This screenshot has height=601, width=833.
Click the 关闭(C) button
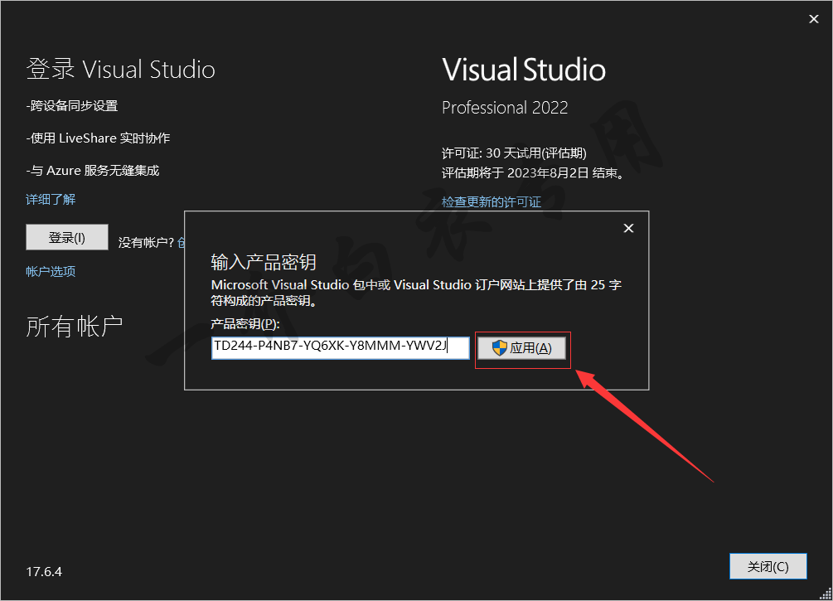coord(768,567)
